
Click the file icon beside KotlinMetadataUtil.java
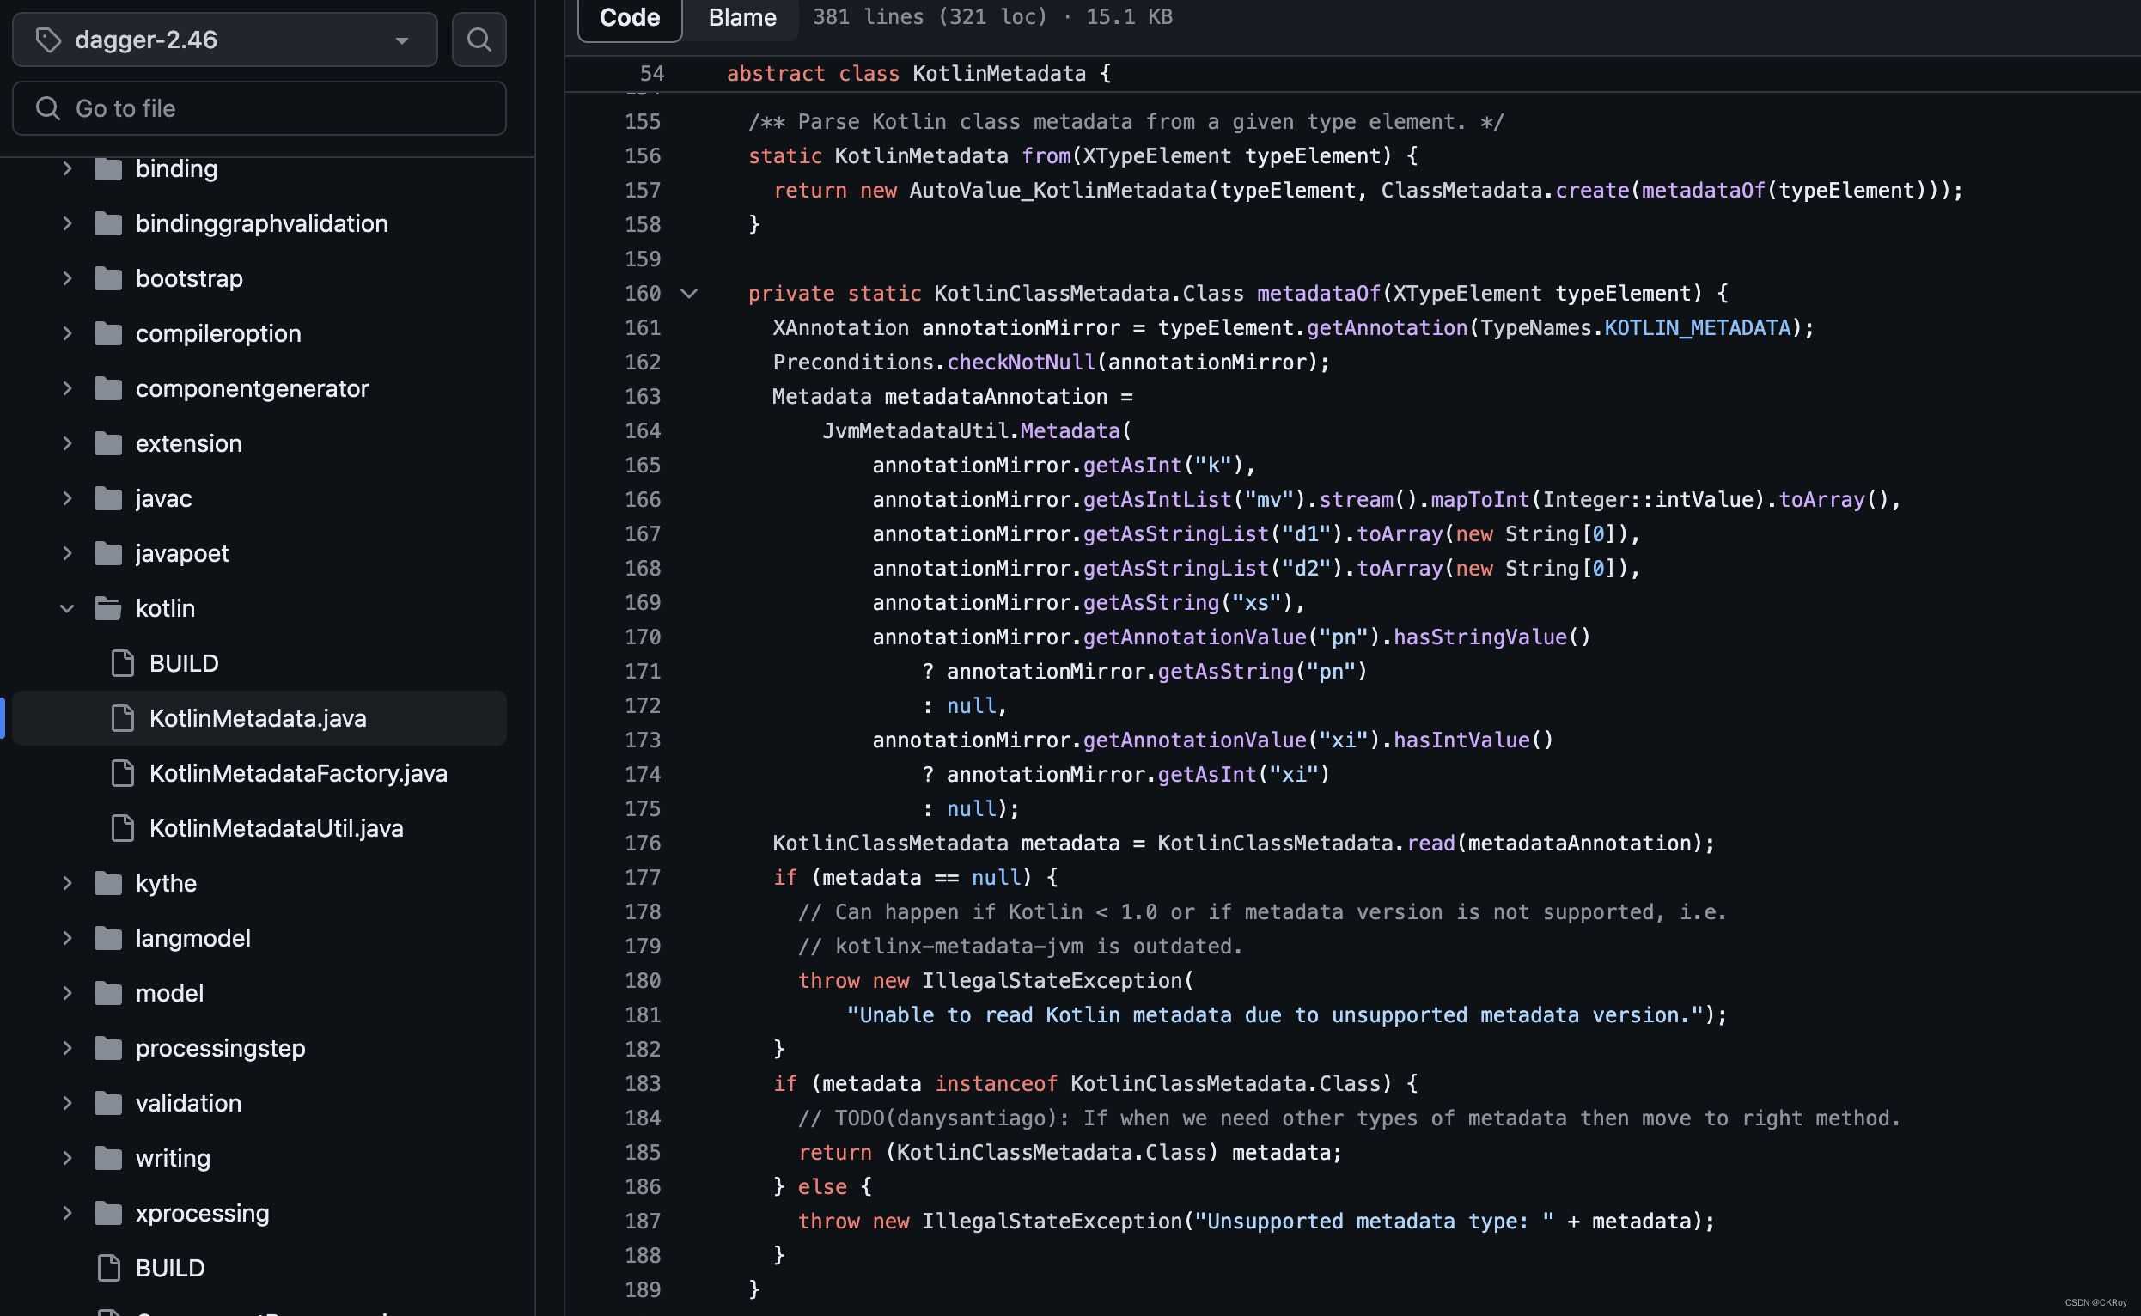click(x=123, y=828)
